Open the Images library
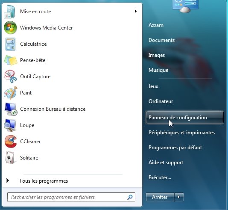Screen dimensions: 228x210 coord(157,55)
